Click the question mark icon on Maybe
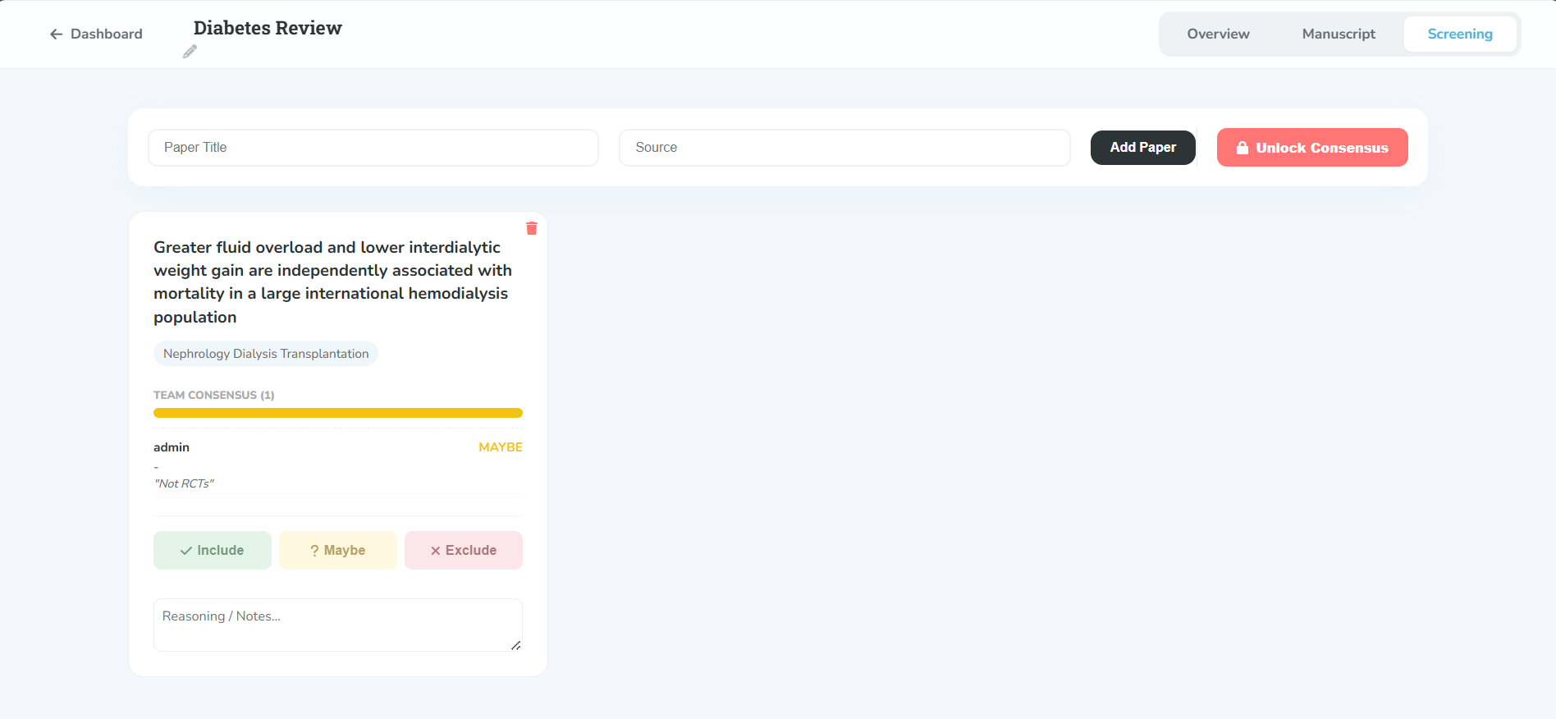This screenshot has height=719, width=1556. [x=314, y=551]
